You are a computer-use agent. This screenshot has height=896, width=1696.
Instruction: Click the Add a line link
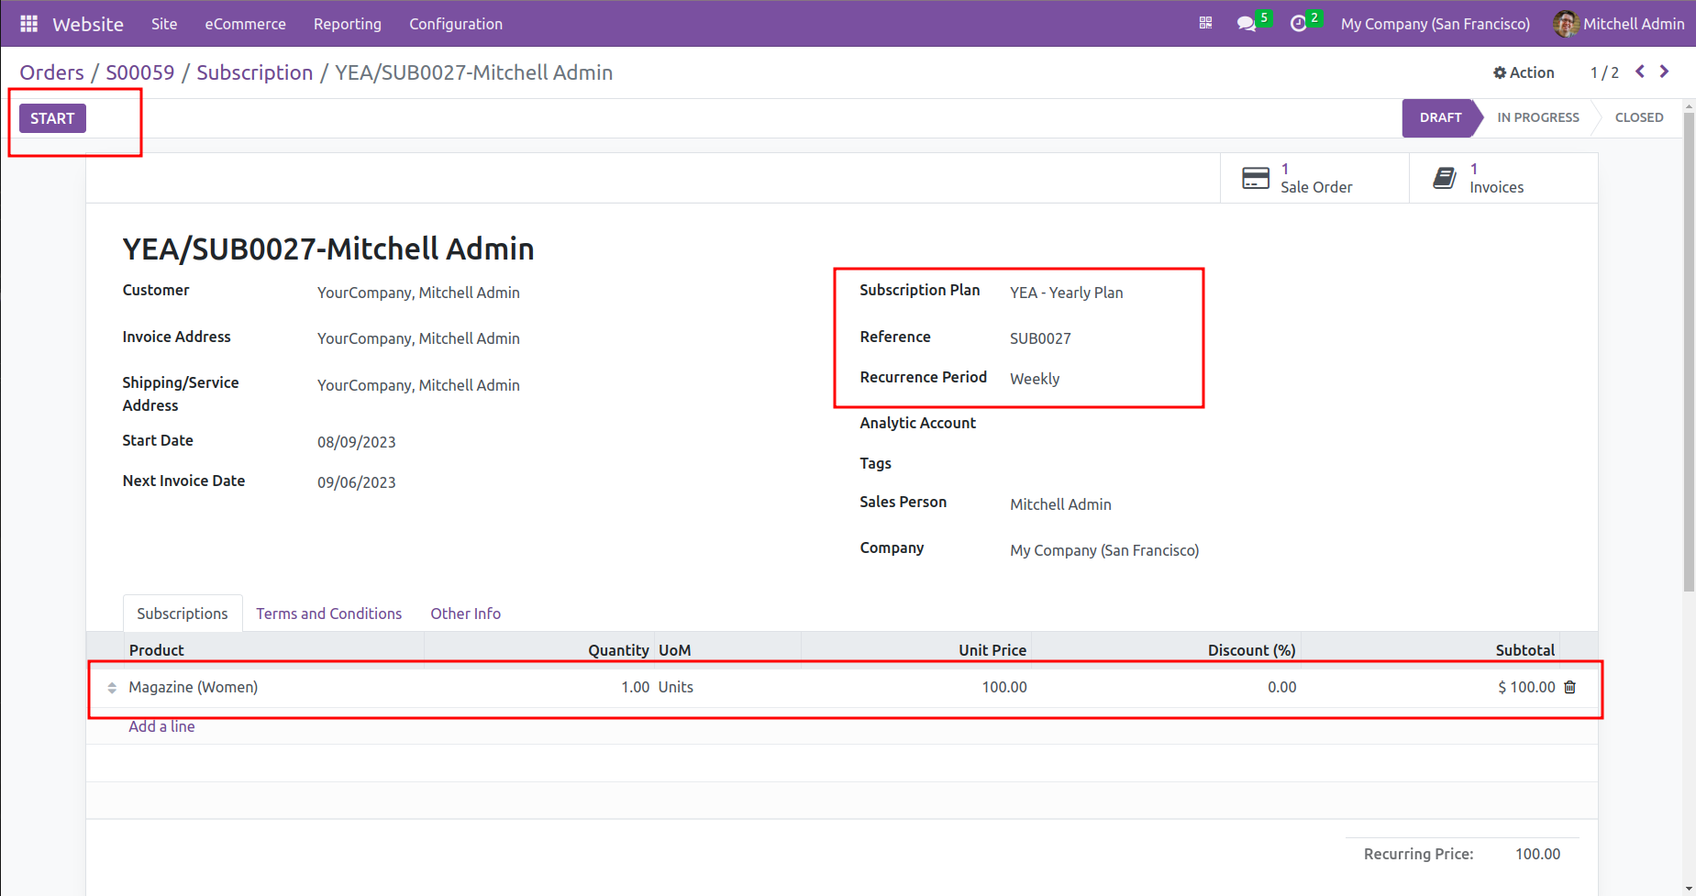[x=161, y=726]
